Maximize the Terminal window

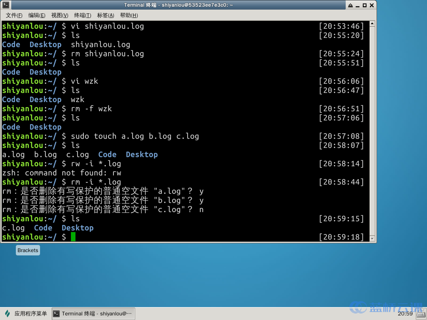point(364,5)
